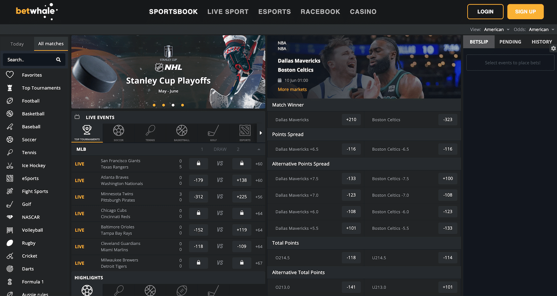The width and height of the screenshot is (557, 296).
Task: Open the RACEBOOK nav item
Action: pyautogui.click(x=320, y=12)
